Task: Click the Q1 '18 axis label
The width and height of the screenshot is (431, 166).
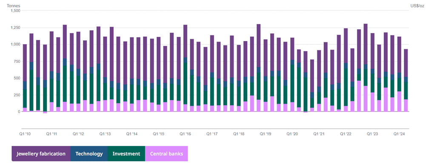Action: (239, 134)
